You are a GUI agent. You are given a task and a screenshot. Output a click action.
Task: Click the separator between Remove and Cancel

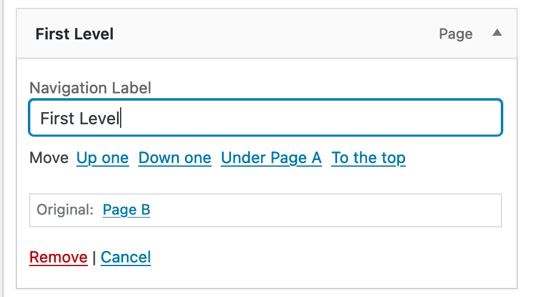click(x=94, y=257)
